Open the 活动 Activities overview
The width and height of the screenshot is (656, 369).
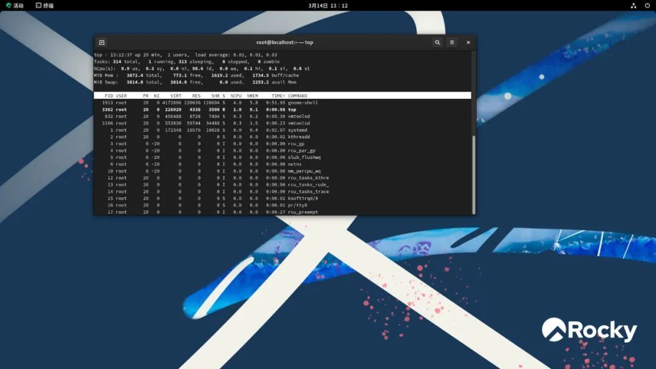coord(15,5)
